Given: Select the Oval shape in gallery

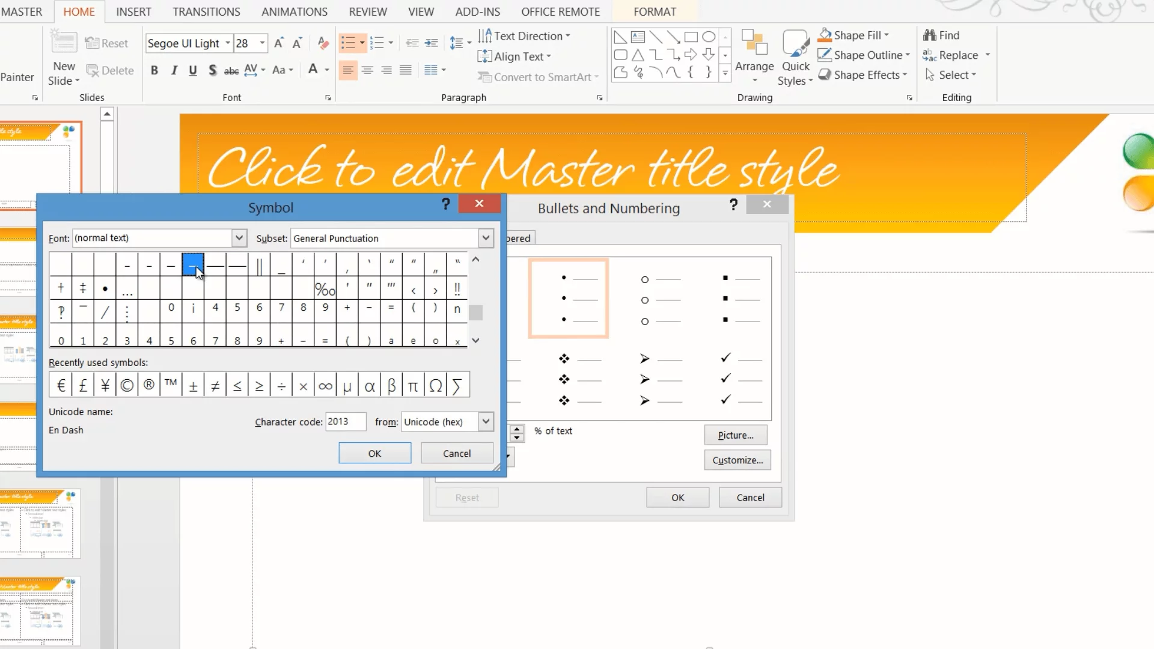Looking at the screenshot, I should coord(709,37).
